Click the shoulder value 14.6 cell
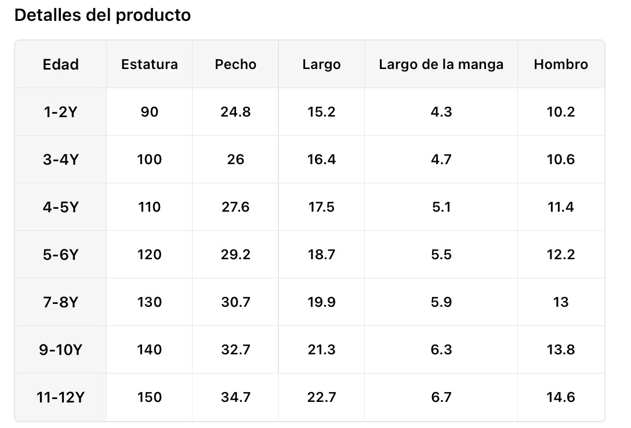 coord(561,397)
